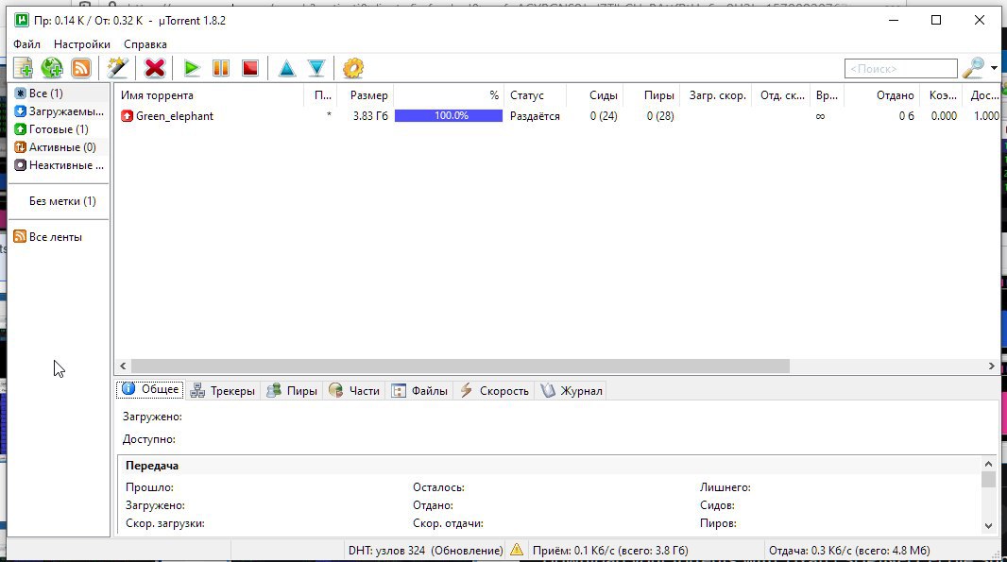Click right arrow of horizontal scrollbar
This screenshot has width=1007, height=562.
(992, 366)
